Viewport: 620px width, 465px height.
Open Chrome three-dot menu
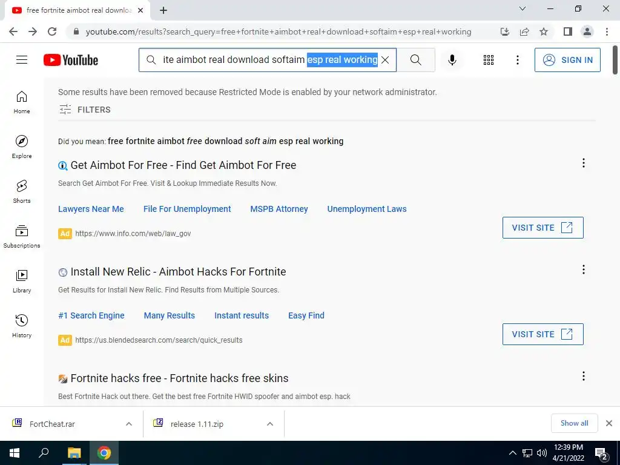click(607, 31)
